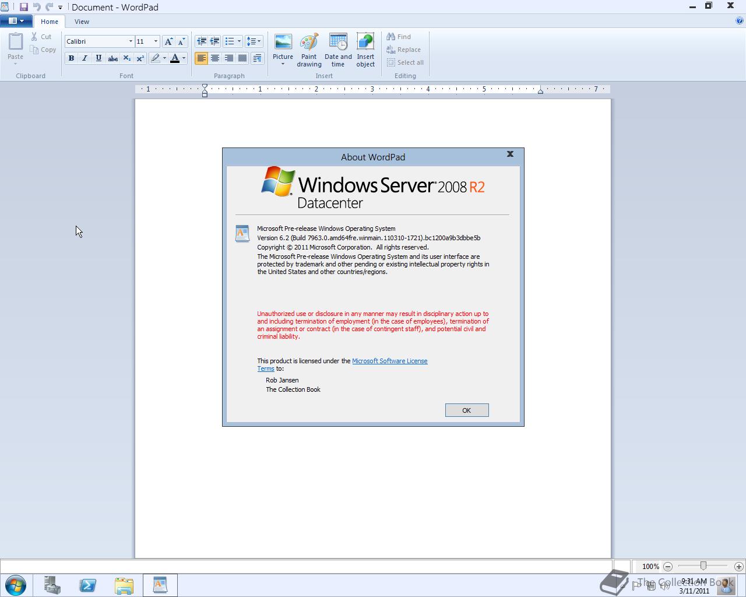Open WordPad Help question mark icon

[740, 21]
